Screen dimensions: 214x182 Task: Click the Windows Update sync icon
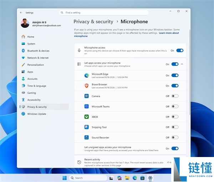click(23, 114)
